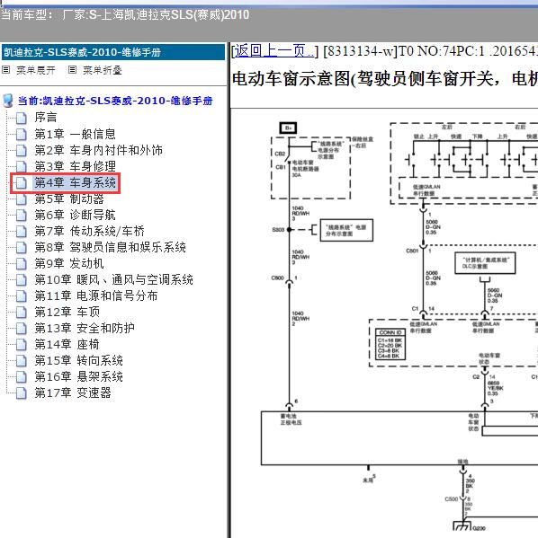Click page icon next to 第2章 车身内衬件和外饰
The image size is (538, 538).
tap(22, 150)
